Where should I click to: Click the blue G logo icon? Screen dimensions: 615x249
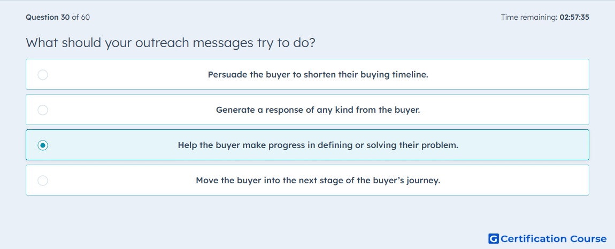494,238
